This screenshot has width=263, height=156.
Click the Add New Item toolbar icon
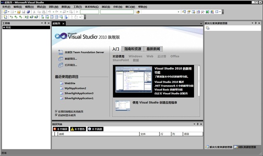[x=12, y=12]
